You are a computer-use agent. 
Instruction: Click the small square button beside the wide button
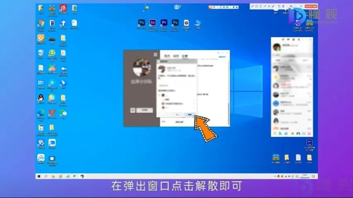tap(133, 110)
